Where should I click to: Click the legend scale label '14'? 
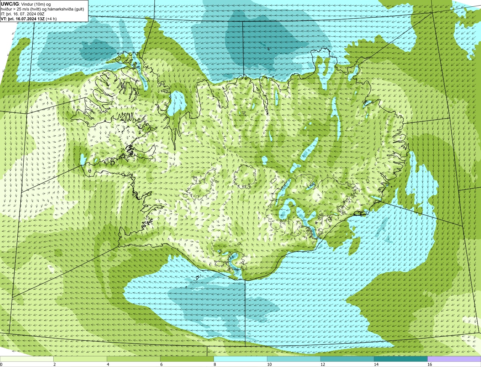coord(376,364)
